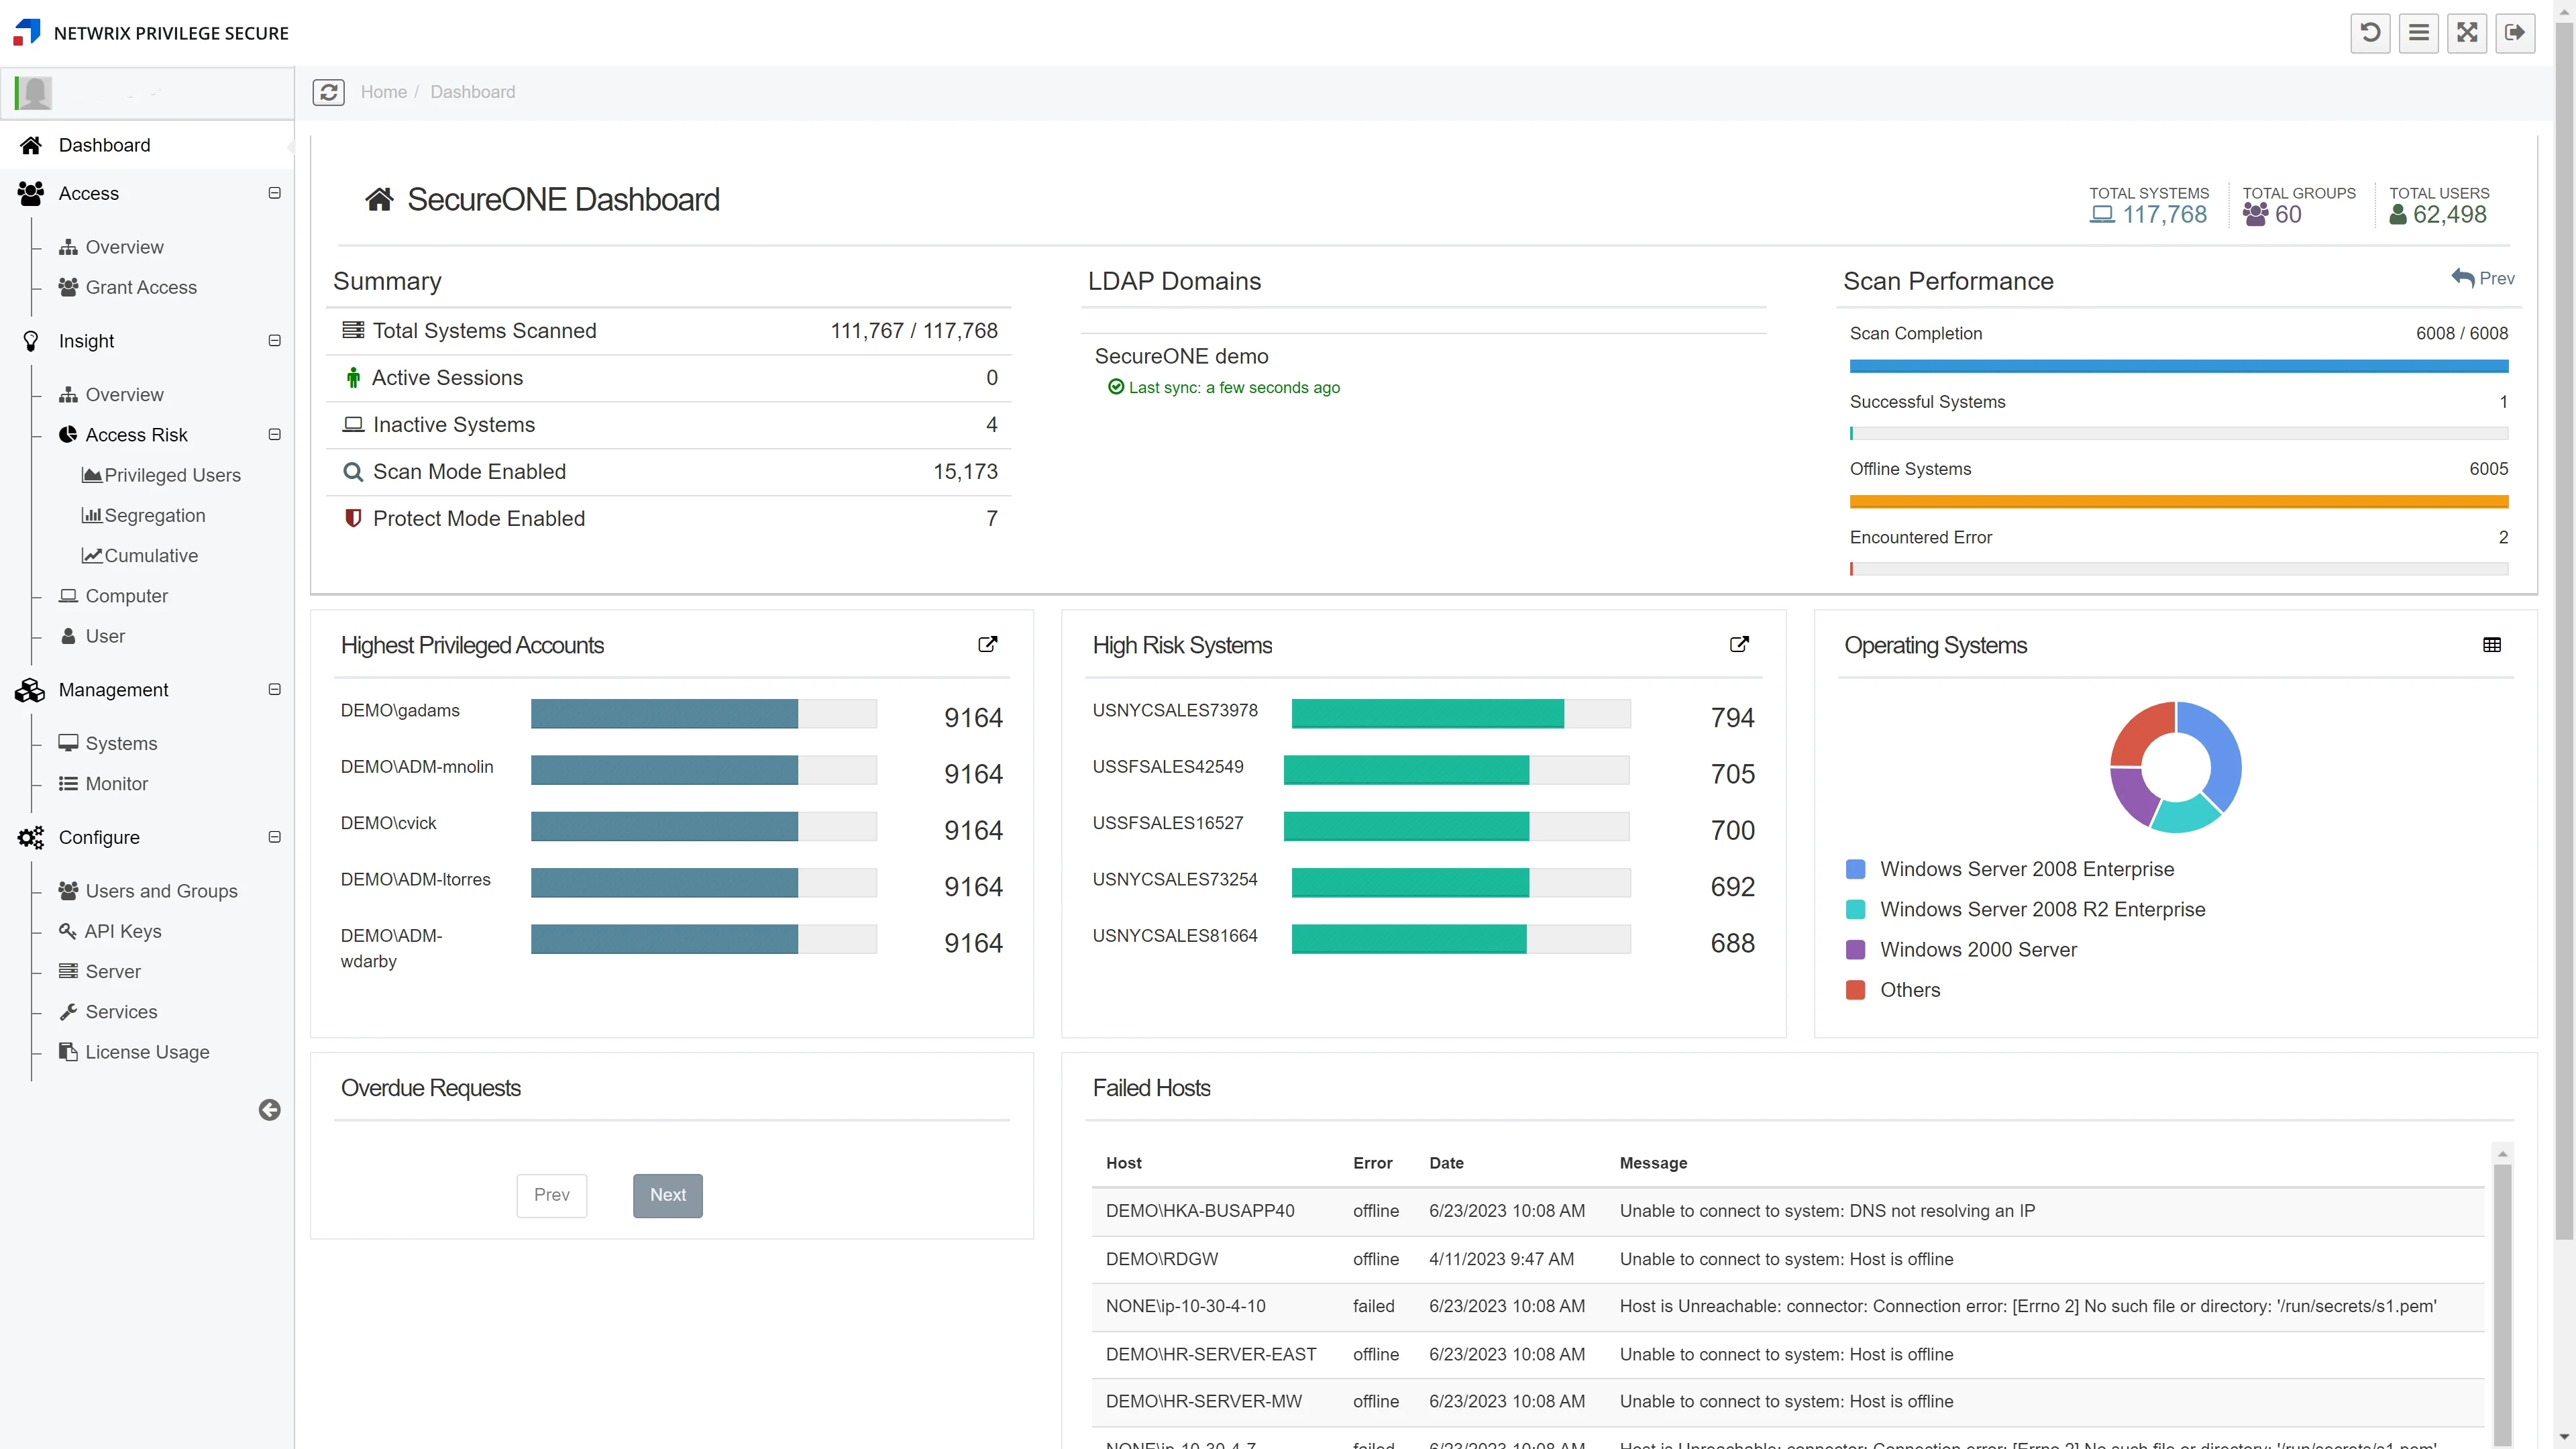Click the Offline Systems orange progress bar
The image size is (2576, 1449).
(x=2179, y=501)
